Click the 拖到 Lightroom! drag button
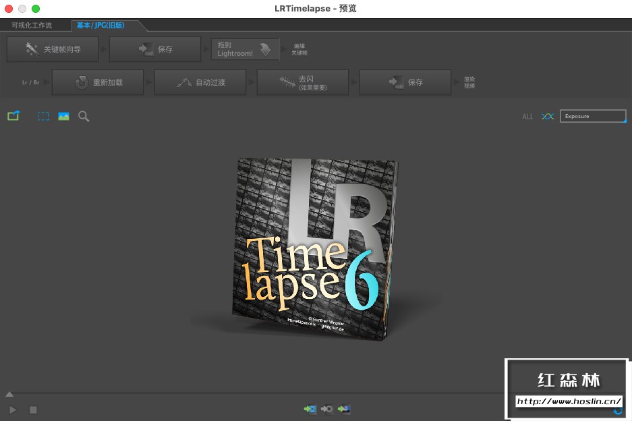 [x=245, y=49]
